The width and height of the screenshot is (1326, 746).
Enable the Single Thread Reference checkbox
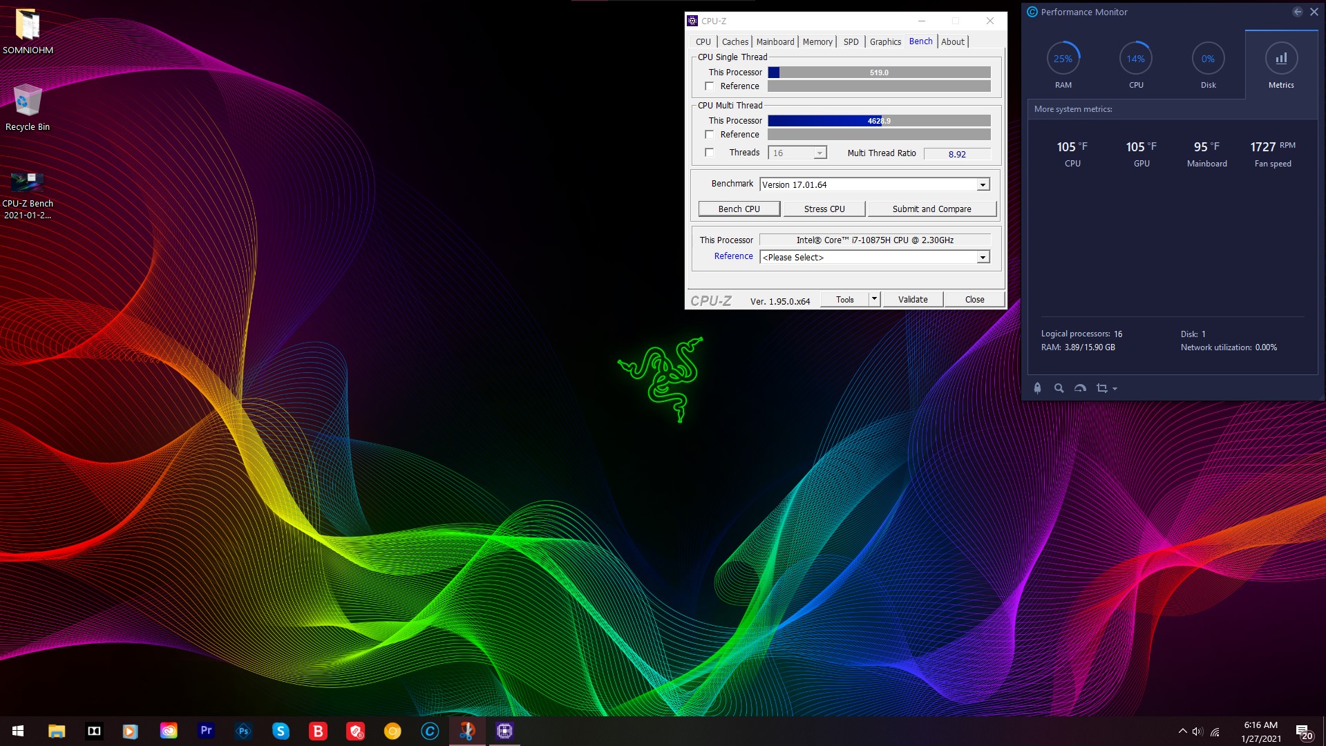coord(709,86)
